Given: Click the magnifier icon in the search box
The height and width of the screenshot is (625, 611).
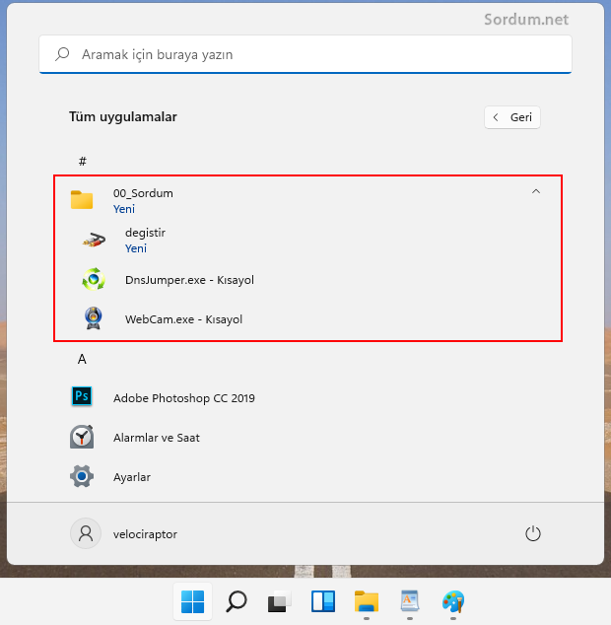Looking at the screenshot, I should pos(62,54).
